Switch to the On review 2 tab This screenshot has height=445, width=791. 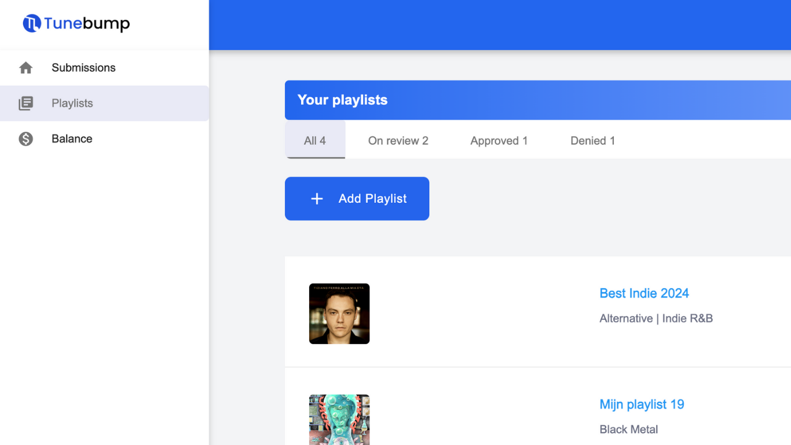pos(398,141)
